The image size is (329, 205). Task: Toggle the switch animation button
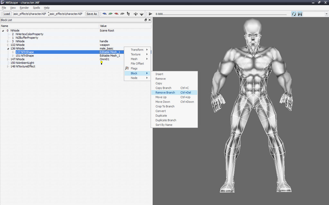[299, 14]
